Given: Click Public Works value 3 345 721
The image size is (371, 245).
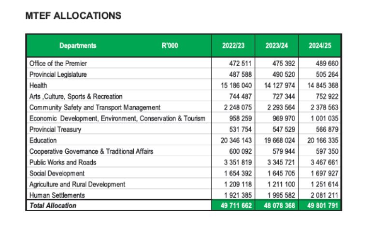Looking at the screenshot, I should 281,162.
